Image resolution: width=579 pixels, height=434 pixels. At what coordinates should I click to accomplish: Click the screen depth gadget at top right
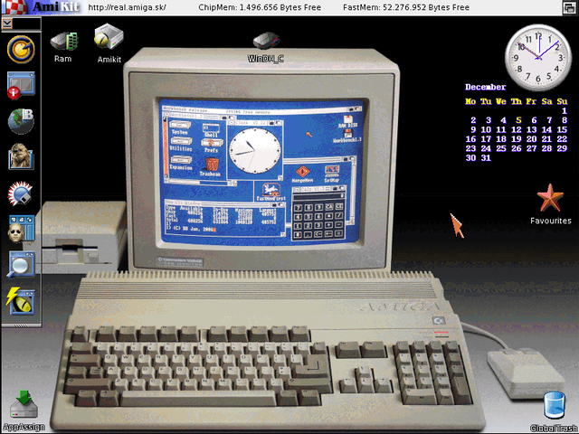tap(569, 7)
